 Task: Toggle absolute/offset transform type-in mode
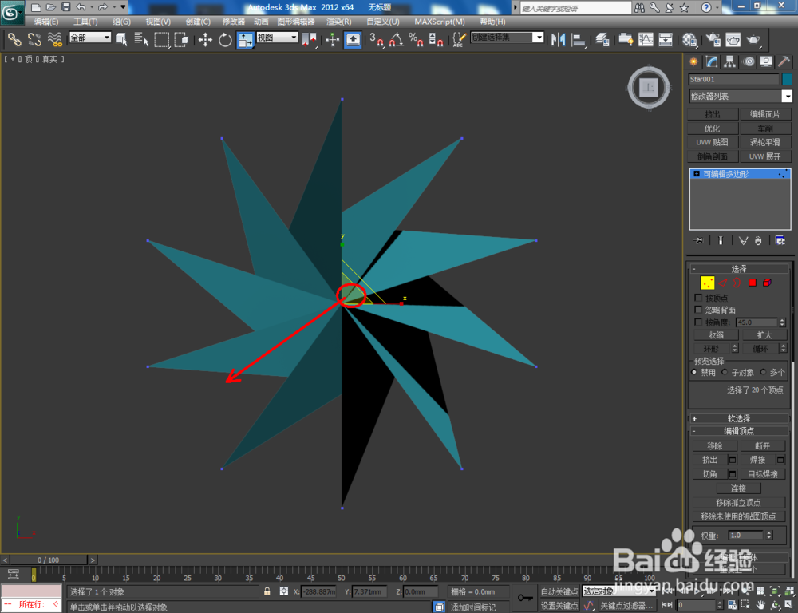pos(284,591)
